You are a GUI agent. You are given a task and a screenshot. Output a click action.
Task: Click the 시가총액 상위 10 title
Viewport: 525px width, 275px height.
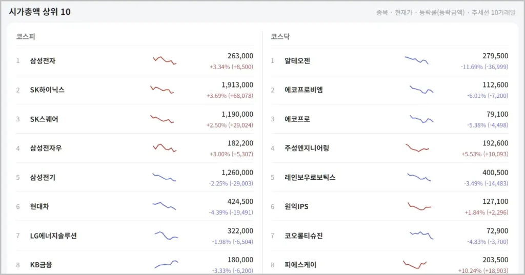(39, 12)
